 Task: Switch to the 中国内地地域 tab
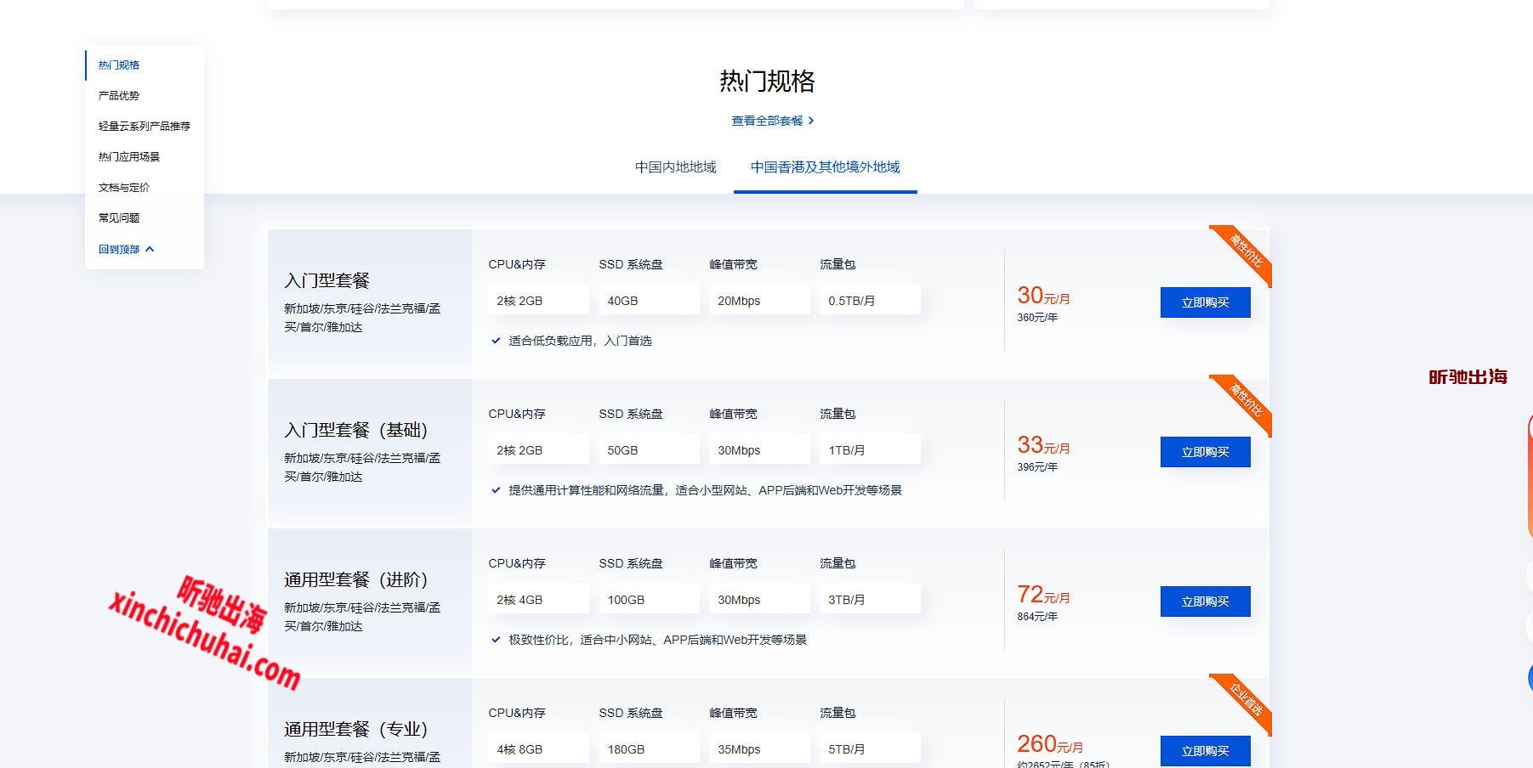point(675,167)
